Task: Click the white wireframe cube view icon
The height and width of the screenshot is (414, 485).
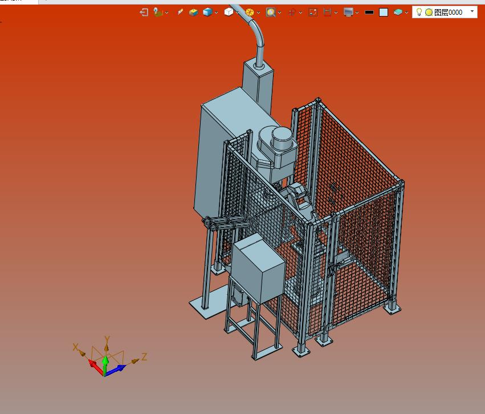Action: (x=228, y=12)
